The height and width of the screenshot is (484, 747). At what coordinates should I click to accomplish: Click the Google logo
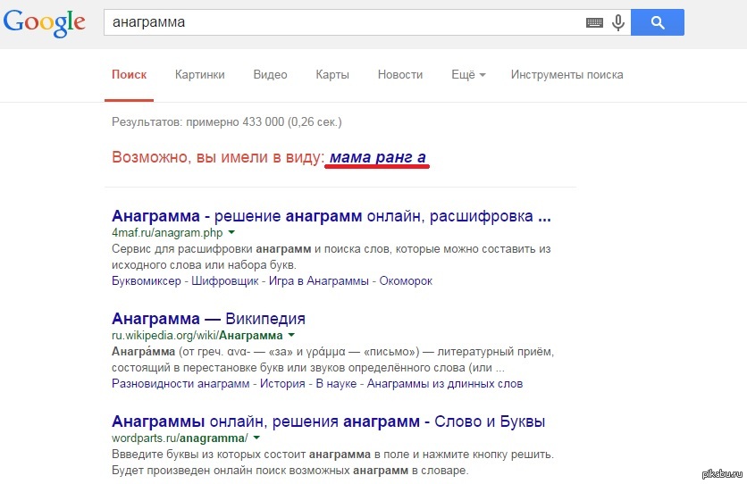tap(45, 23)
